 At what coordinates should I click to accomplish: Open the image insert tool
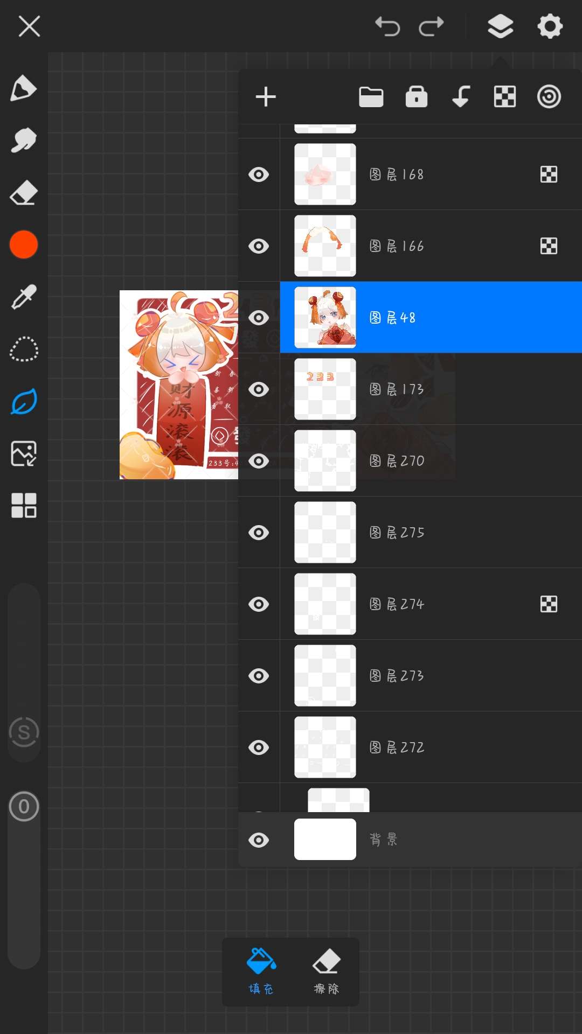click(x=24, y=453)
